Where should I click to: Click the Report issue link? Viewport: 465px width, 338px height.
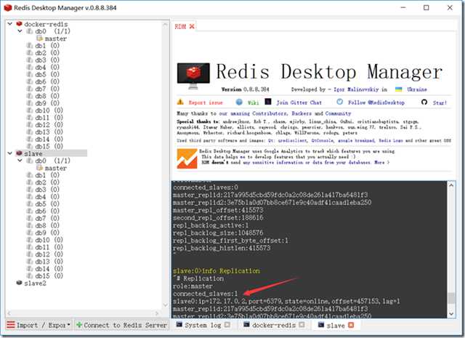click(206, 102)
